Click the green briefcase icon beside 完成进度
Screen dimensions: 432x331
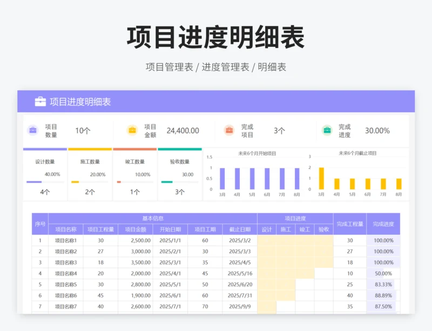[x=327, y=130]
